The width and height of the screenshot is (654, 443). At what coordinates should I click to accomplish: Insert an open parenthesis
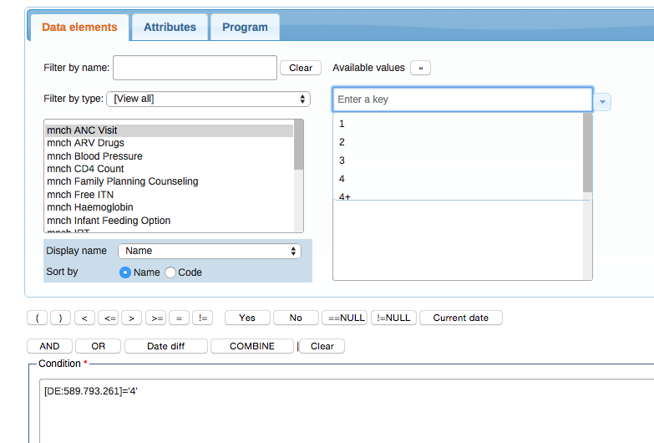[x=37, y=318]
